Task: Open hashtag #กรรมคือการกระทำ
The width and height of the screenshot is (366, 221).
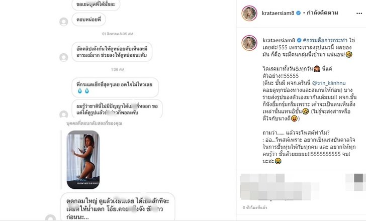Action: 325,40
